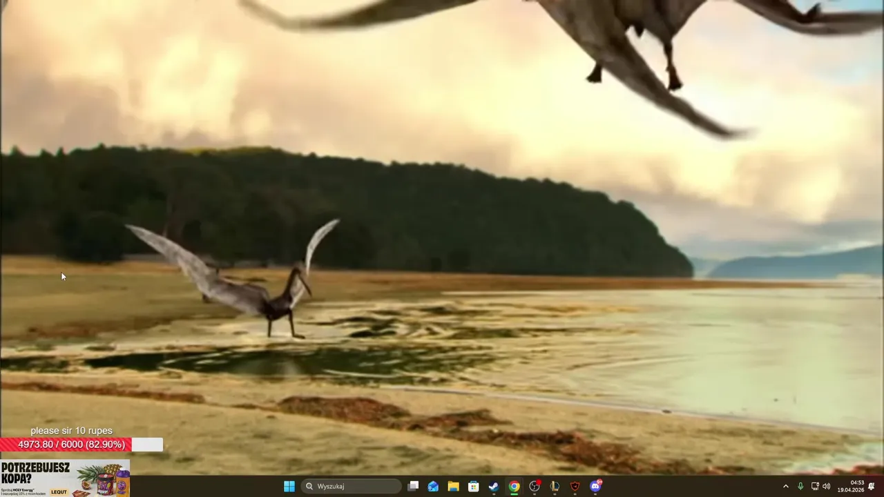This screenshot has height=497, width=884.
Task: Open the volume speaker tray icon
Action: [x=827, y=486]
